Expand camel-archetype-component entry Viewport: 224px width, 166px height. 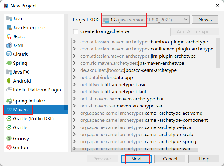click(74, 120)
